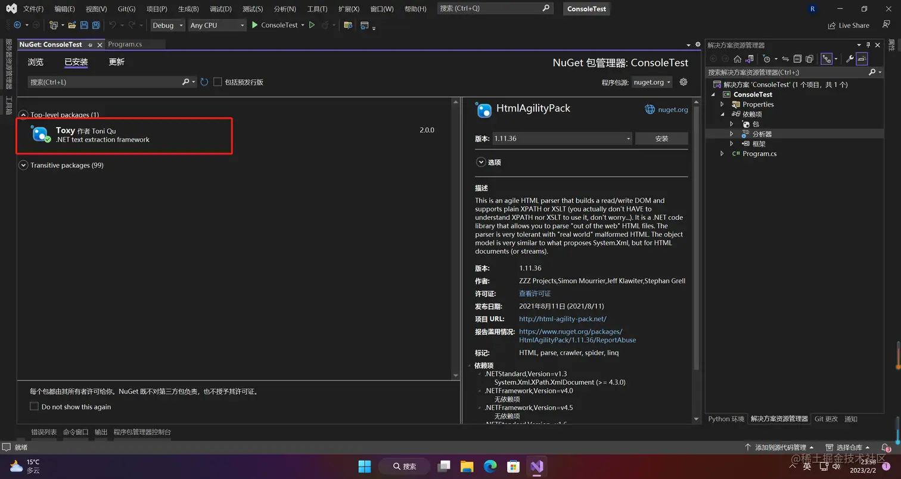Screen dimensions: 901x479
Task: Click sync with active document icon
Action: tap(785, 58)
